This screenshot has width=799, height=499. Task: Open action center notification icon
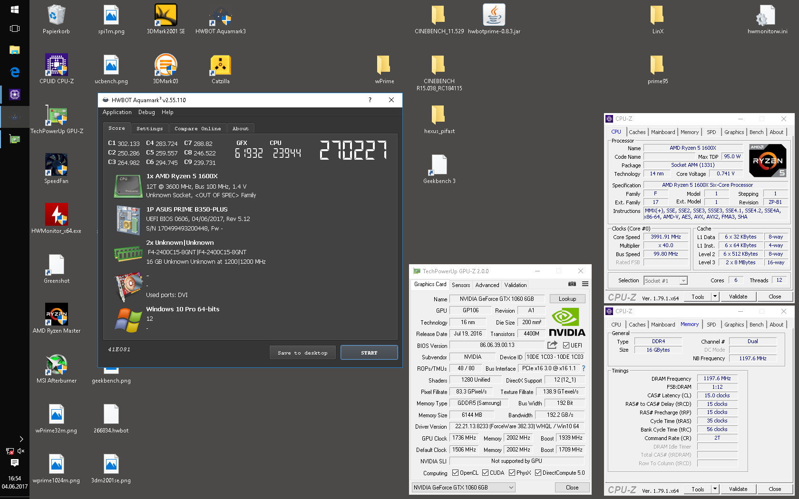(x=15, y=463)
